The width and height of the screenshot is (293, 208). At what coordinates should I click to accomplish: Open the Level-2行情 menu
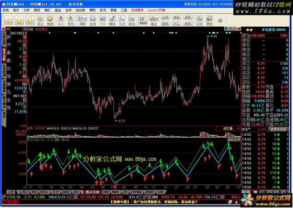(156, 10)
